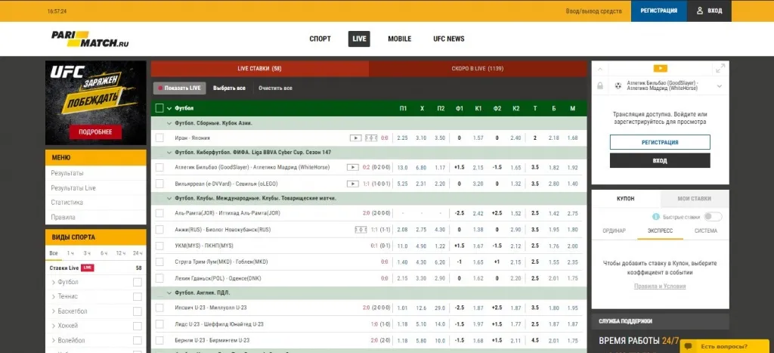Image resolution: width=774 pixels, height=353 pixels.
Task: Open UFC NEWS navigation item
Action: [x=449, y=39]
